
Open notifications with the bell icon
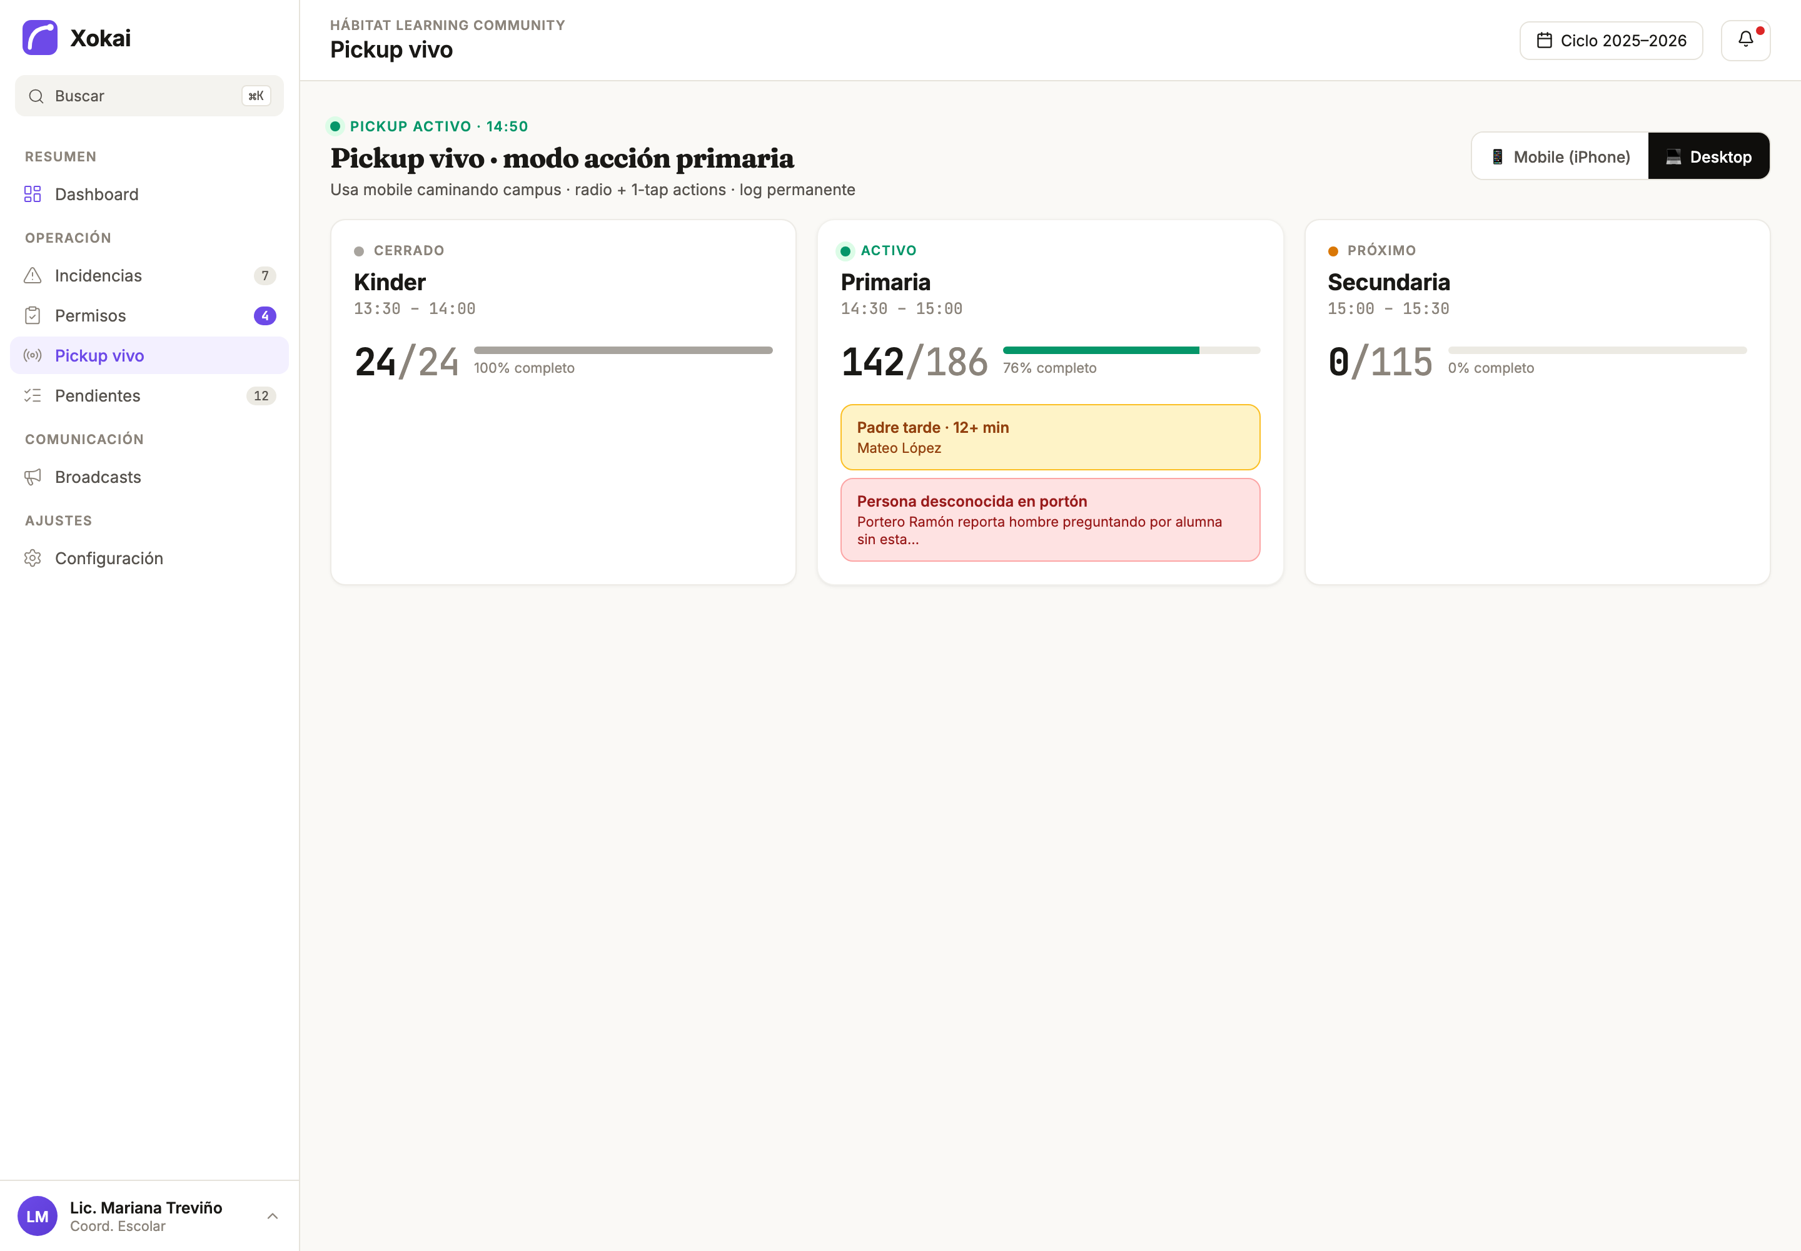click(1745, 40)
